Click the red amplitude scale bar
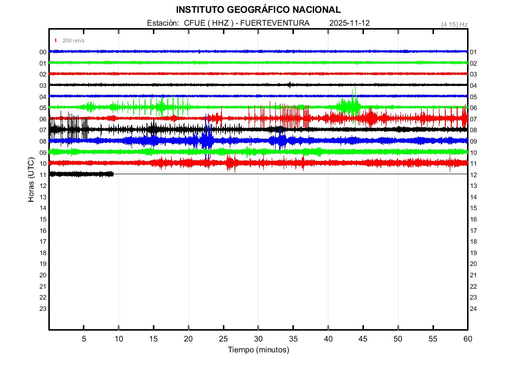This screenshot has width=505, height=379. pyautogui.click(x=56, y=40)
